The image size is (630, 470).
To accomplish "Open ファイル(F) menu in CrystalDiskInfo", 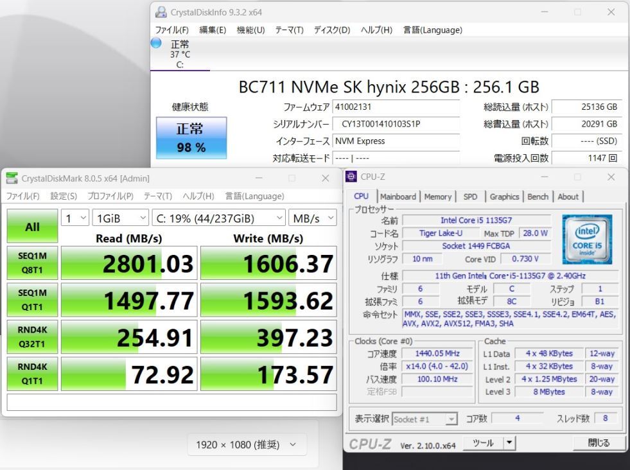I will pyautogui.click(x=172, y=30).
